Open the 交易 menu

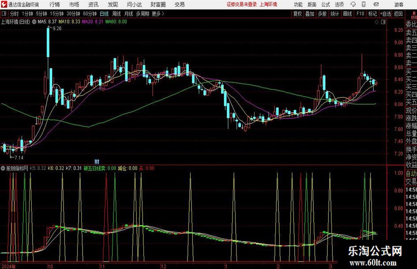[180, 4]
